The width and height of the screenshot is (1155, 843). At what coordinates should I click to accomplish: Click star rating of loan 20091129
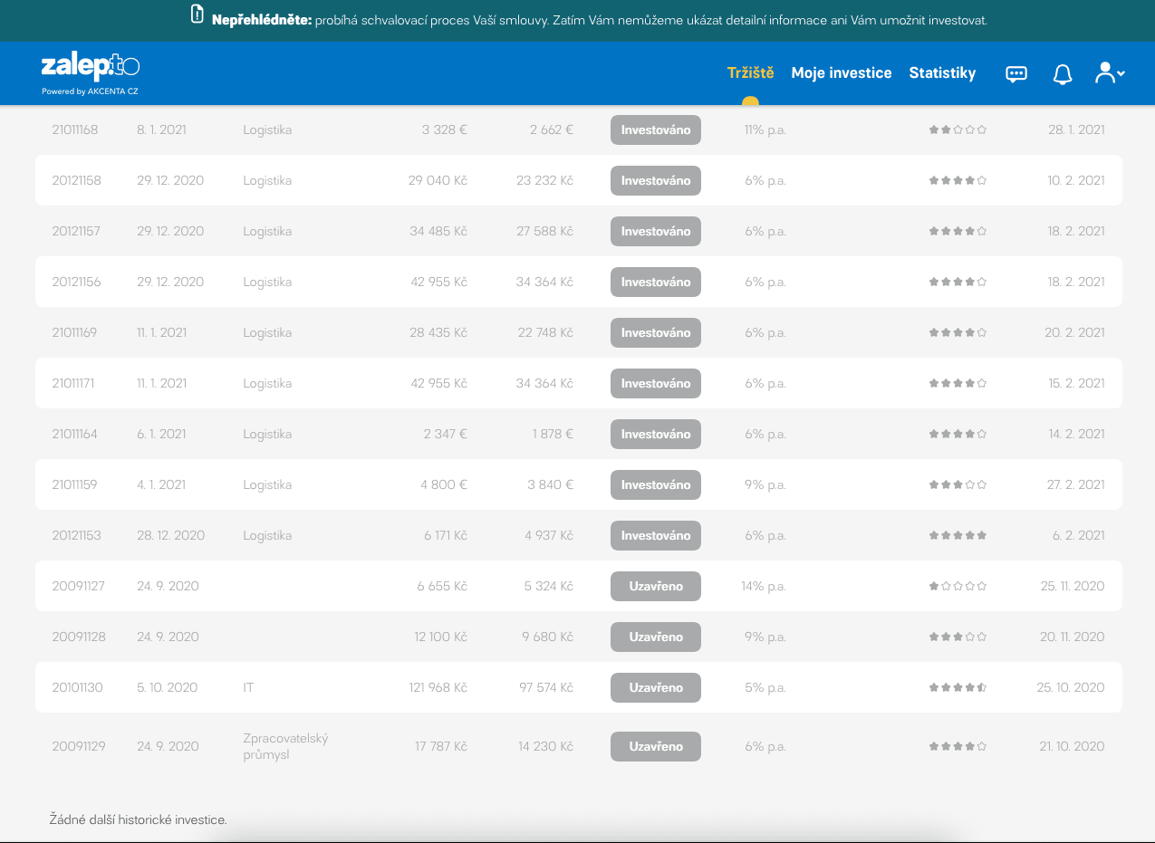point(958,747)
